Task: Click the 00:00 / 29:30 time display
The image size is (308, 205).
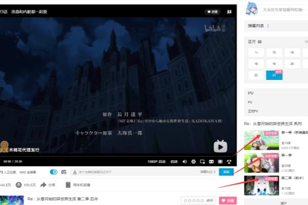Action: (x=13, y=161)
